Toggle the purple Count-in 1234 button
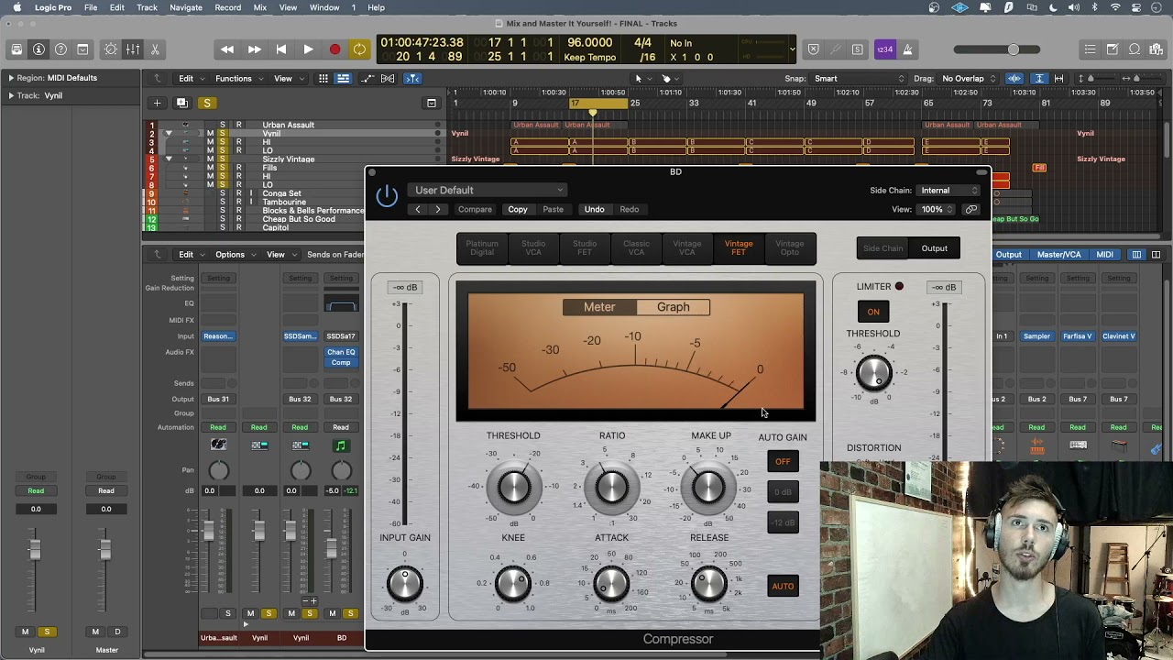The width and height of the screenshot is (1173, 660). pyautogui.click(x=884, y=49)
